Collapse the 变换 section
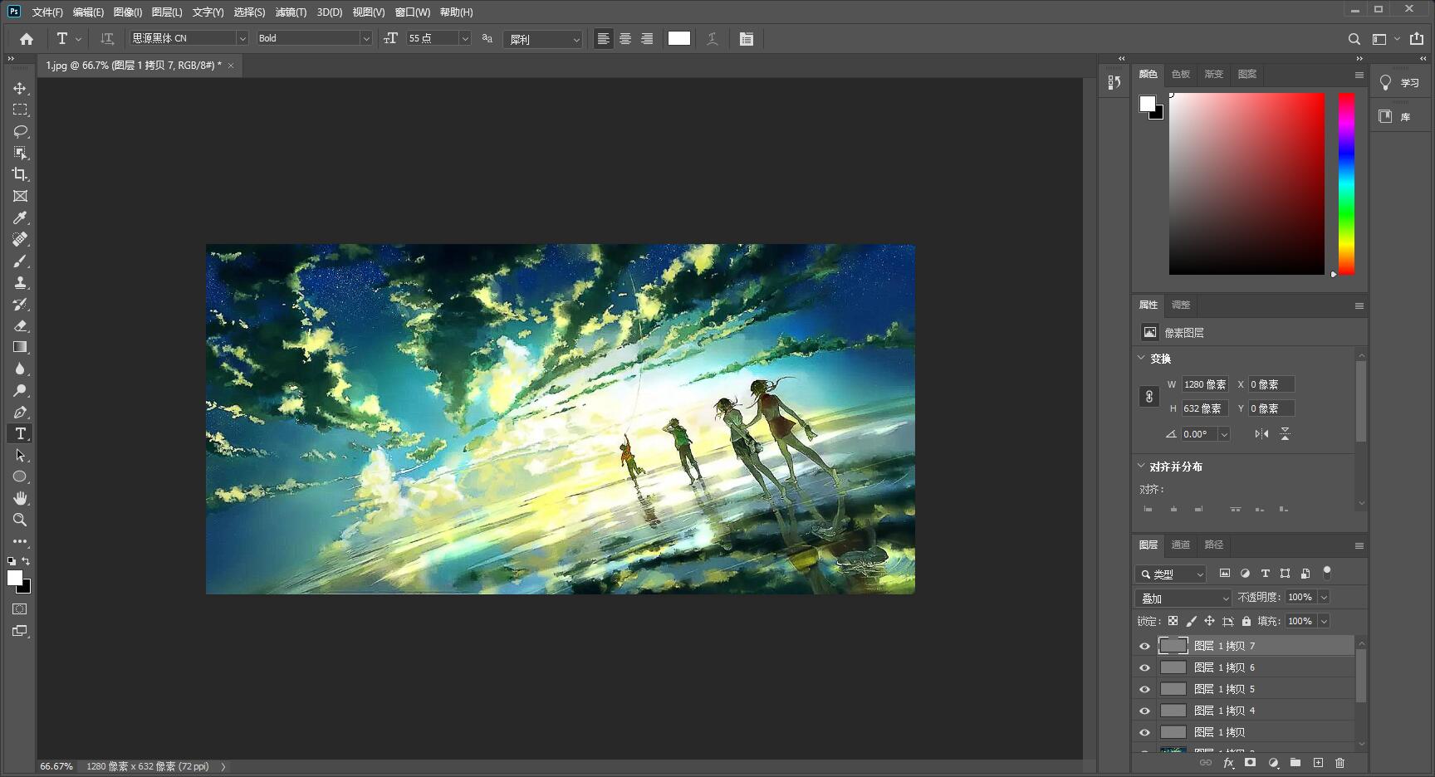Viewport: 1435px width, 777px height. tap(1142, 358)
